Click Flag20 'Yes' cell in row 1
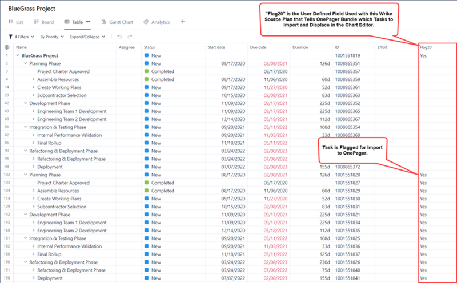 [x=423, y=55]
